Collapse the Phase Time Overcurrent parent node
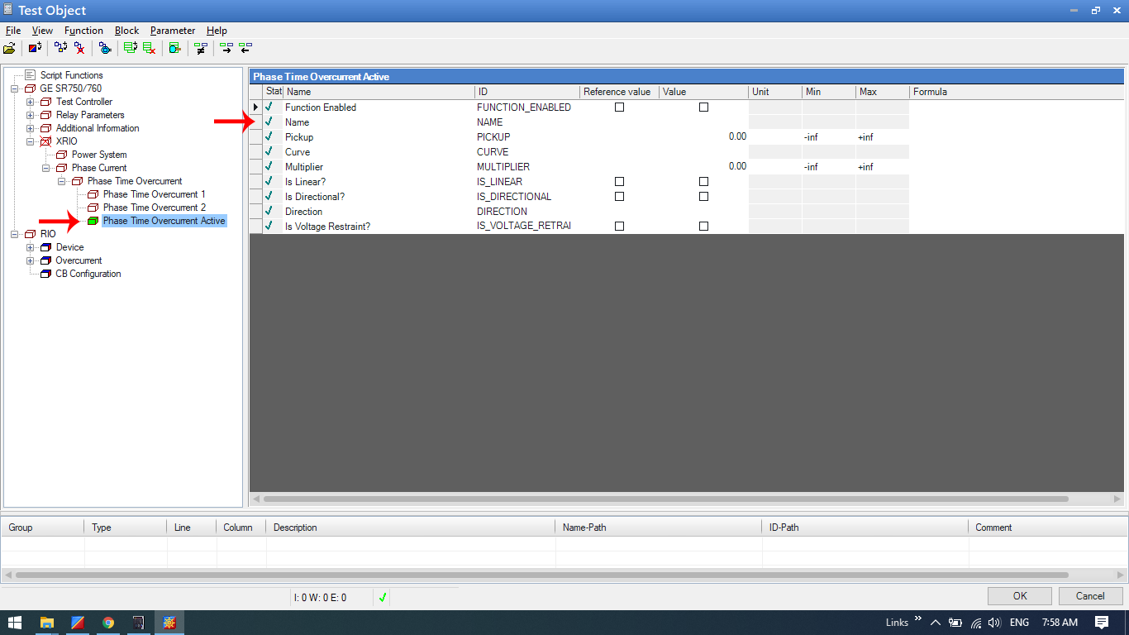Image resolution: width=1129 pixels, height=635 pixels. pos(61,181)
